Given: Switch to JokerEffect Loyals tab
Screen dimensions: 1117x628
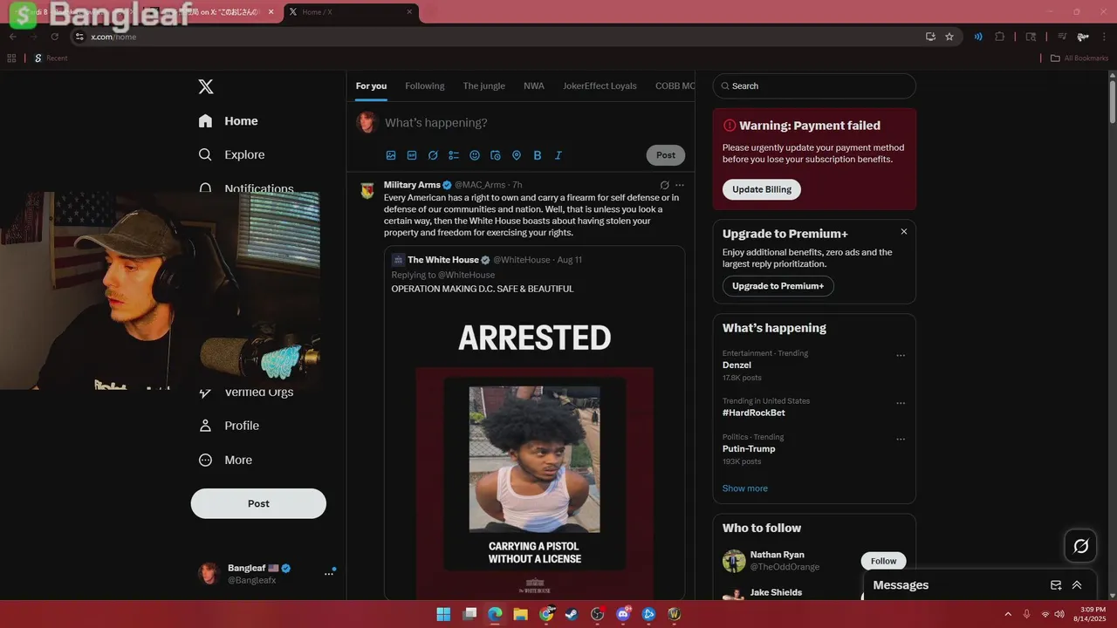Looking at the screenshot, I should tap(600, 85).
